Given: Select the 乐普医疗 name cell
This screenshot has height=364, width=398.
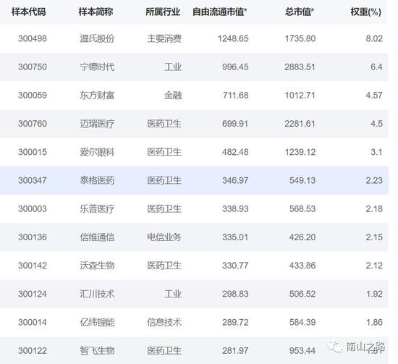Looking at the screenshot, I should point(97,209).
